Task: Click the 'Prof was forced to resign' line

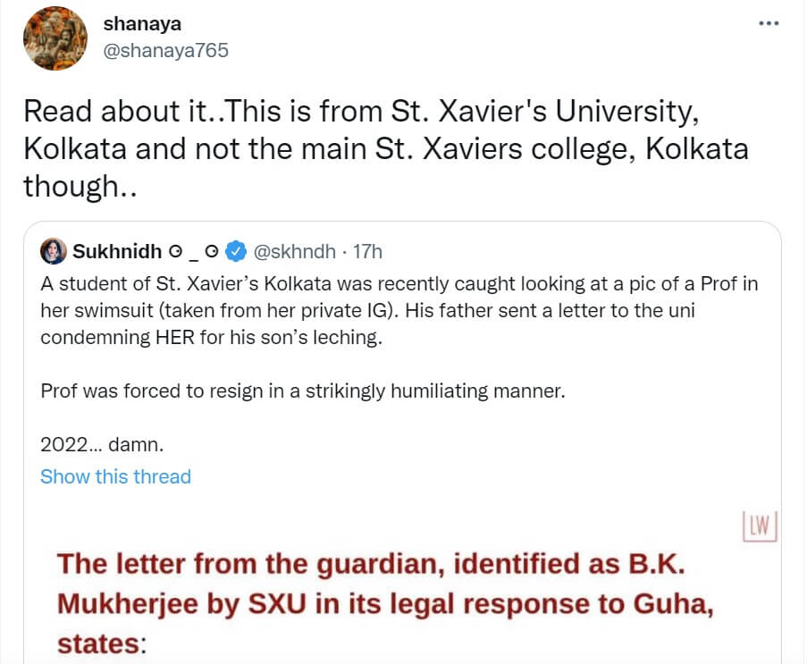Action: coord(303,392)
